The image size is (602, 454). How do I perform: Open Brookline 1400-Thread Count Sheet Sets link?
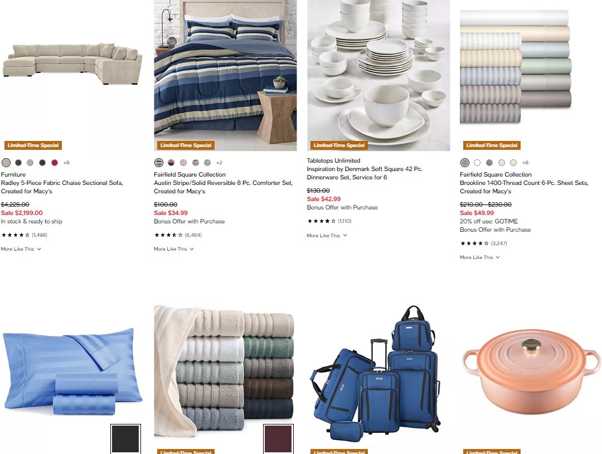tap(524, 187)
